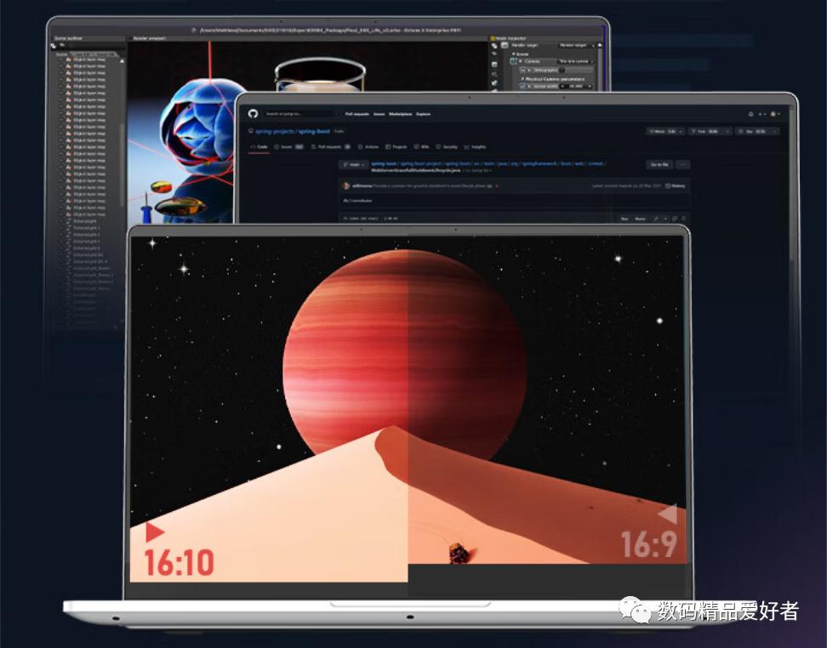Open Explore in GitHub top navigation
Screen dimensions: 827x648
pyautogui.click(x=423, y=114)
